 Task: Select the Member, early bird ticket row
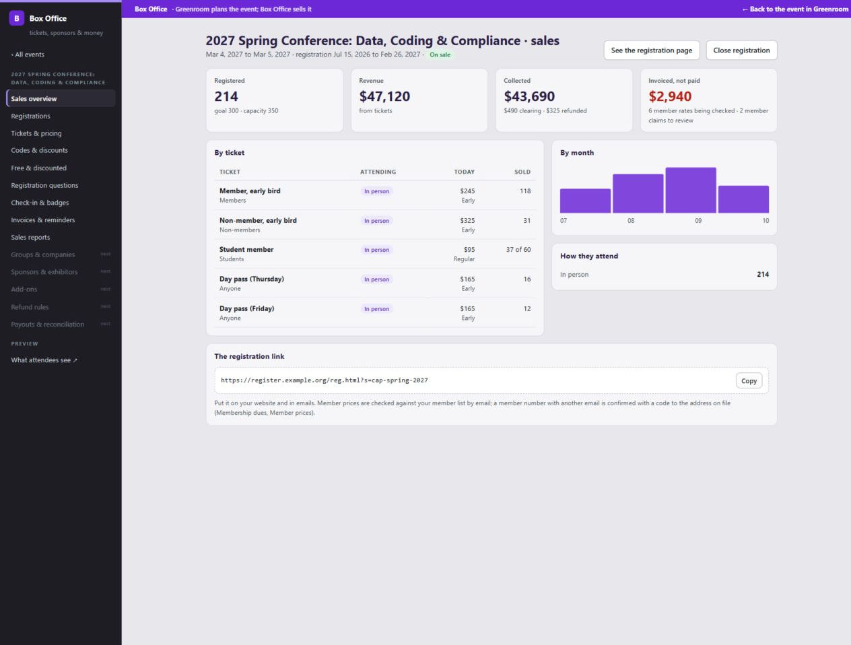tap(375, 195)
